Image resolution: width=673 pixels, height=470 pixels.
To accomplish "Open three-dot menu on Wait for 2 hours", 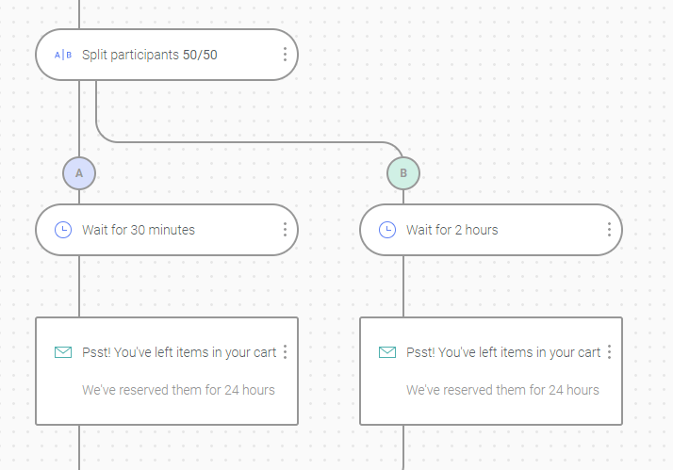I will pyautogui.click(x=609, y=230).
